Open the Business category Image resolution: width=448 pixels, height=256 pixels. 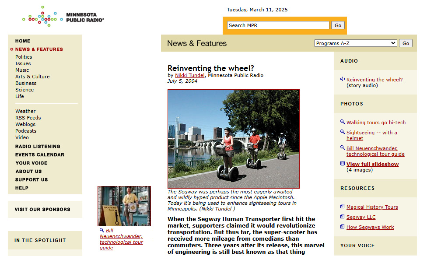coord(26,83)
